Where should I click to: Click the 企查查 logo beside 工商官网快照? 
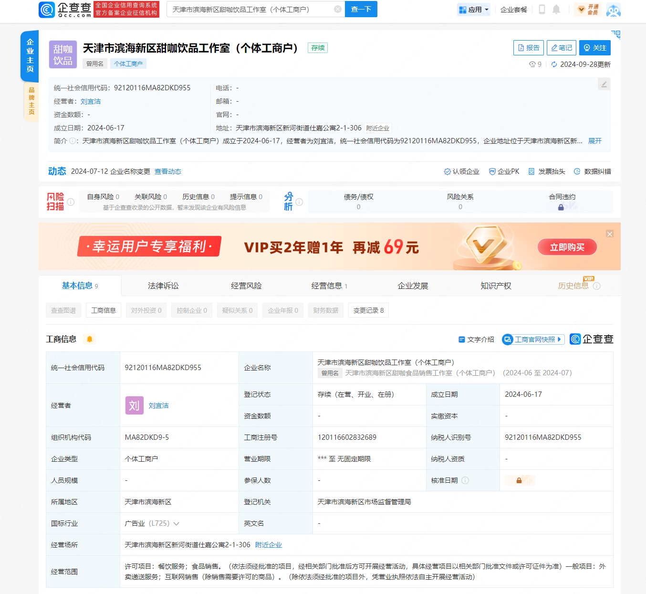click(x=592, y=339)
